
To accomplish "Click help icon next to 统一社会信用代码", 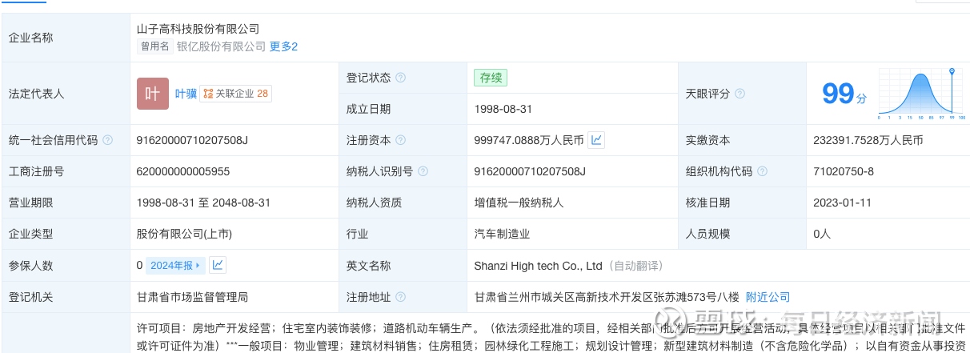I will (x=108, y=140).
